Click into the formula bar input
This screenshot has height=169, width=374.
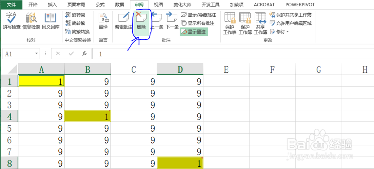point(233,54)
